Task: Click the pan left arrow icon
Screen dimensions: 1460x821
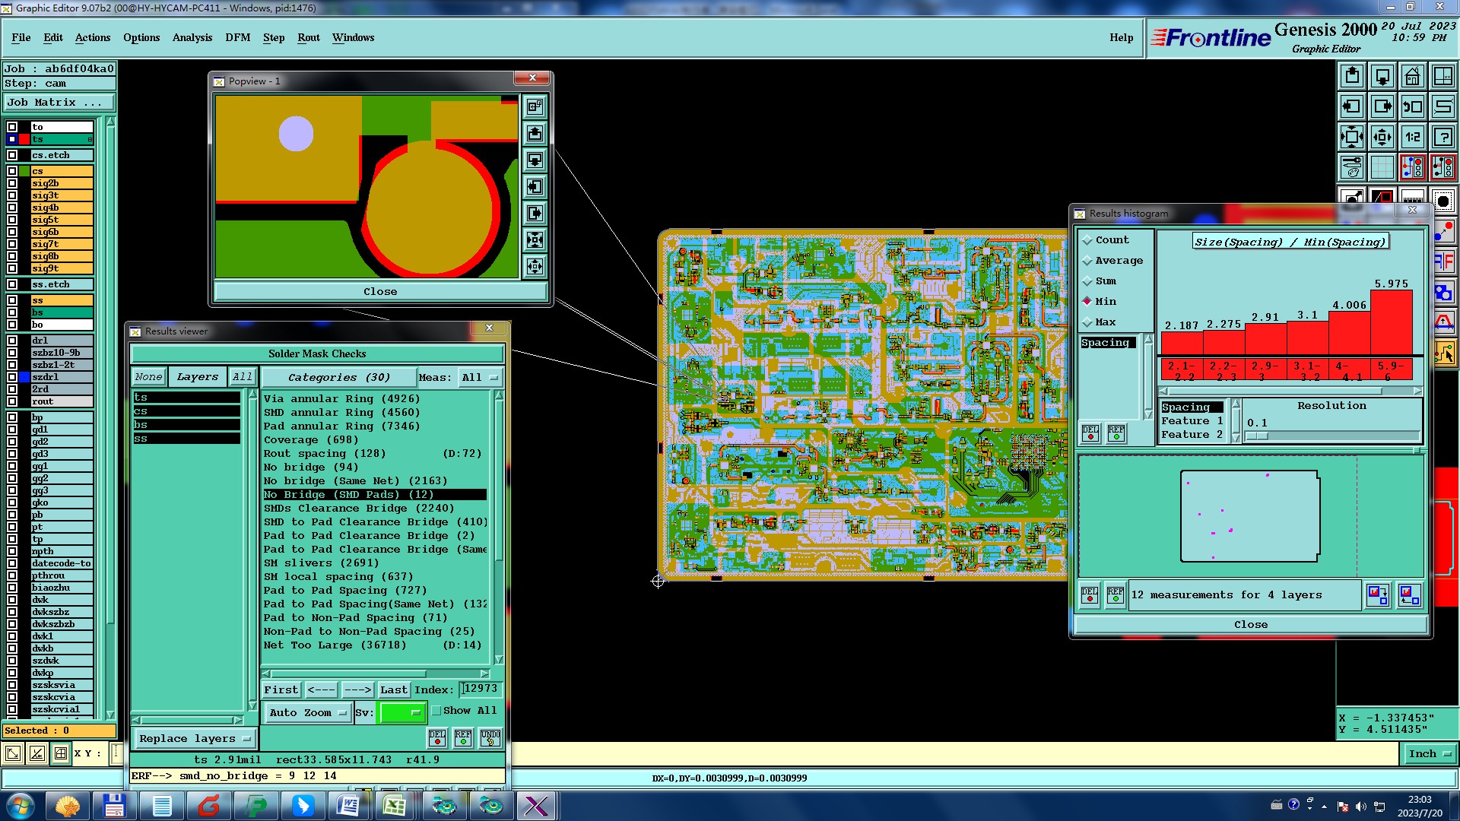Action: pos(1352,106)
